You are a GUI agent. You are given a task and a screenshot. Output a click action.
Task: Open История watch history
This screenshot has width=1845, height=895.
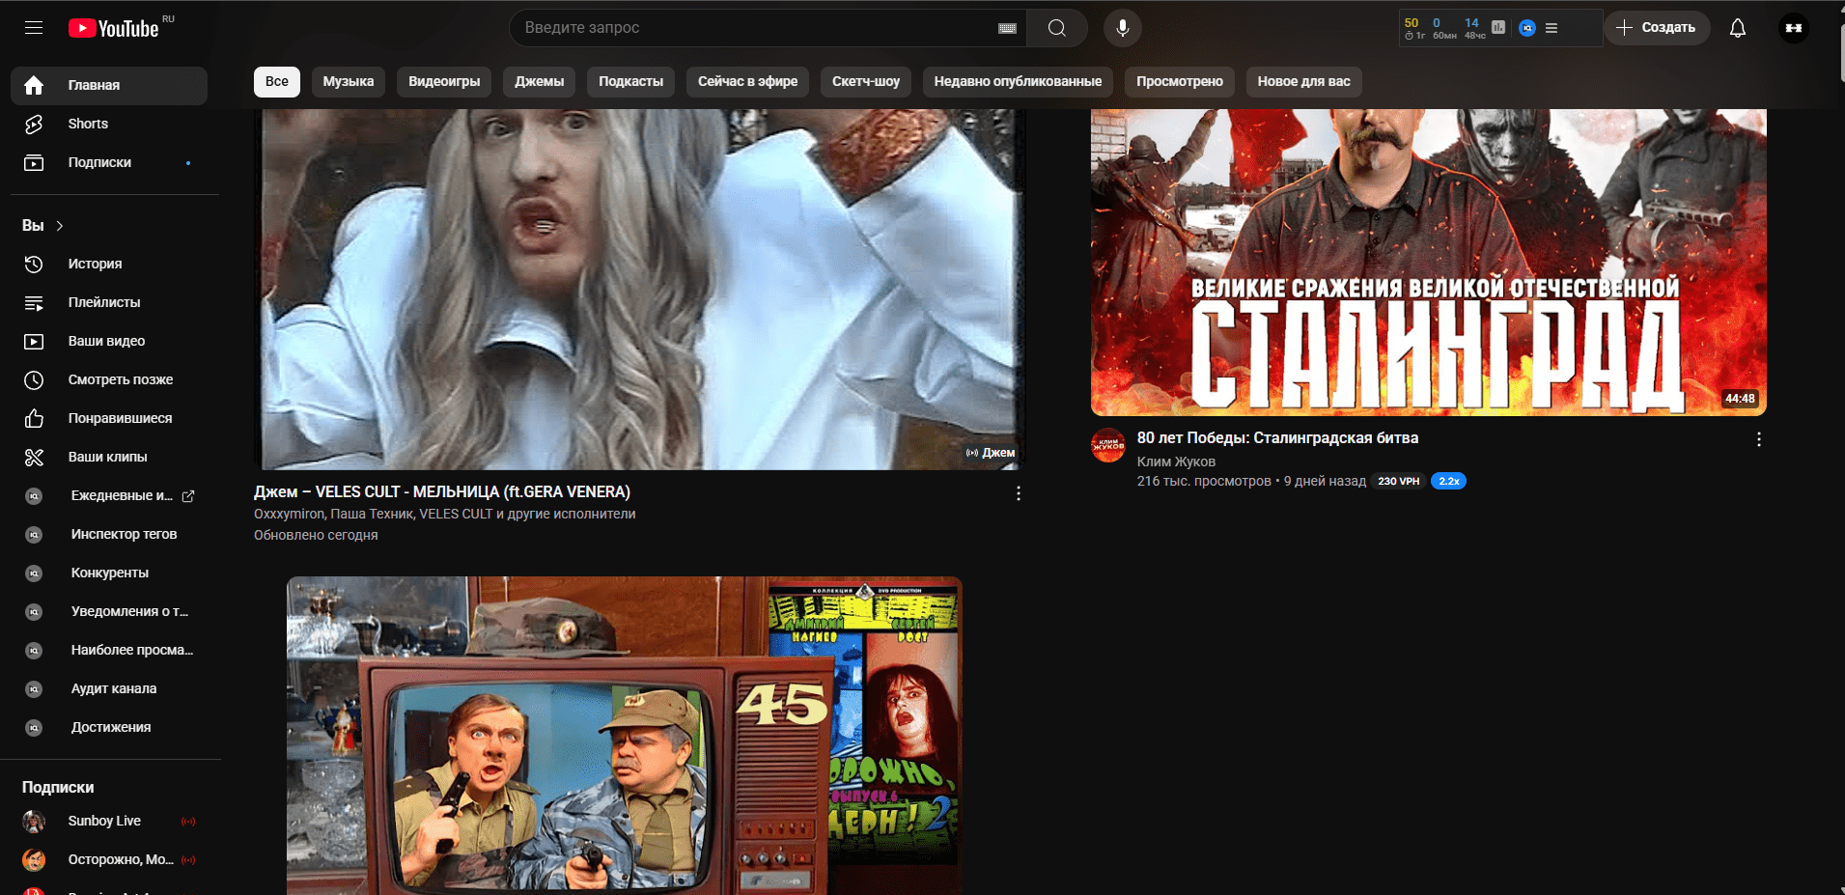109,264
